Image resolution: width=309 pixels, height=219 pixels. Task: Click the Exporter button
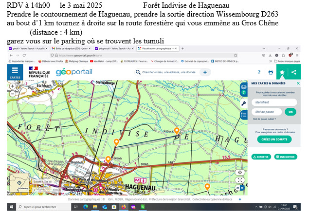point(261,157)
